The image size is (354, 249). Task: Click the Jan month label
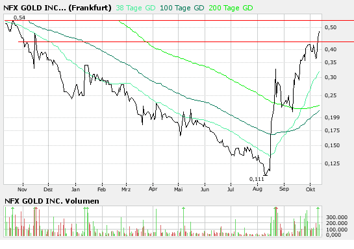[x=75, y=189]
